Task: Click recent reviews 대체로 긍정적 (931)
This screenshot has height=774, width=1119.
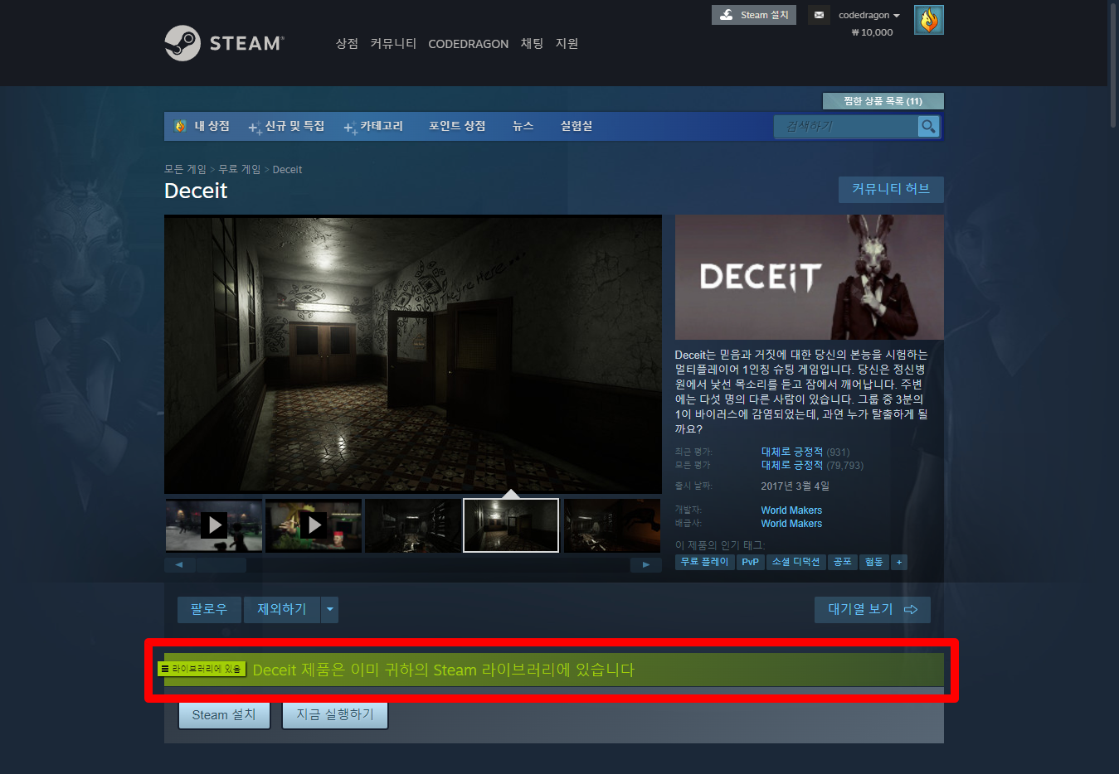Action: [805, 452]
